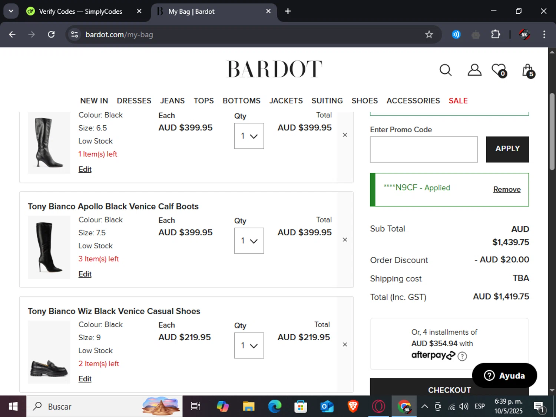
Task: Remove the Size 6.5 boots item
Action: (345, 135)
